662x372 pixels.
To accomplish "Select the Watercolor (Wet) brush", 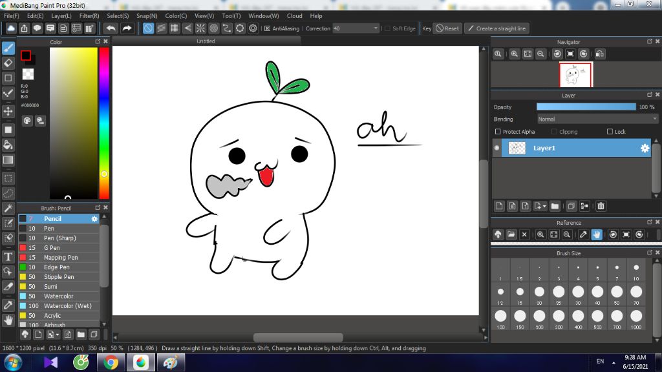I will point(59,305).
